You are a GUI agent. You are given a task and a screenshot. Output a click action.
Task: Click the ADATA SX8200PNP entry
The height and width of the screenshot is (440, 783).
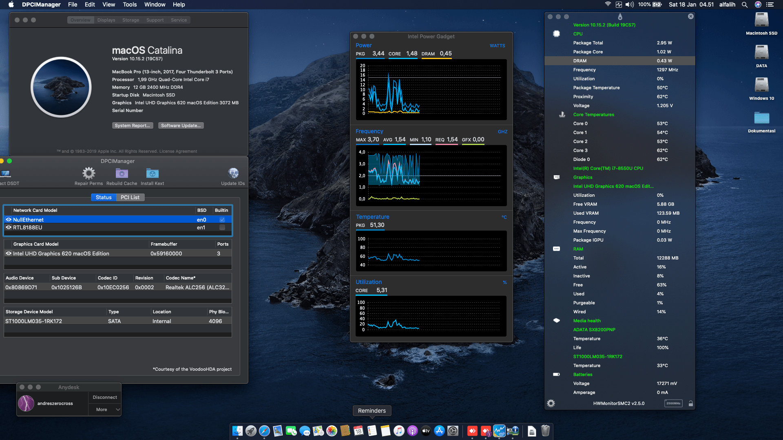[x=594, y=330]
